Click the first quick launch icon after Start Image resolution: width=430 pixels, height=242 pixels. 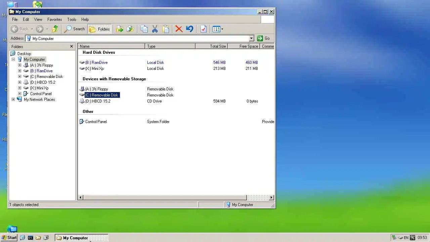point(23,238)
